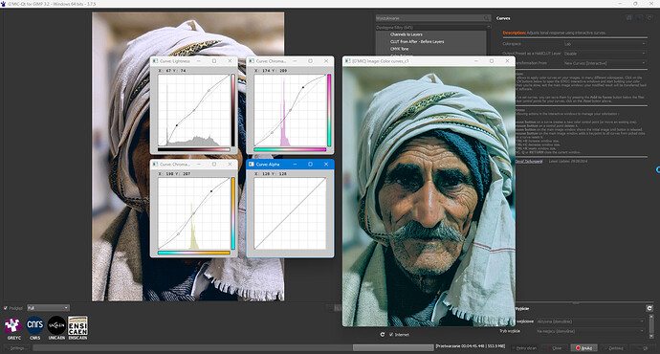The width and height of the screenshot is (660, 354).
Task: Click the scrollbar beside the output mode dropdowns
Action: click(651, 326)
